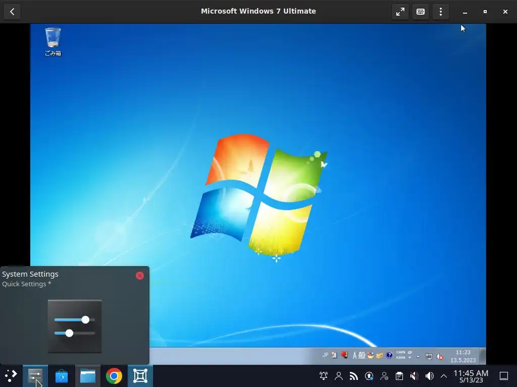Viewport: 517px width, 387px height.
Task: Open the clipboard tray icon
Action: point(399,376)
